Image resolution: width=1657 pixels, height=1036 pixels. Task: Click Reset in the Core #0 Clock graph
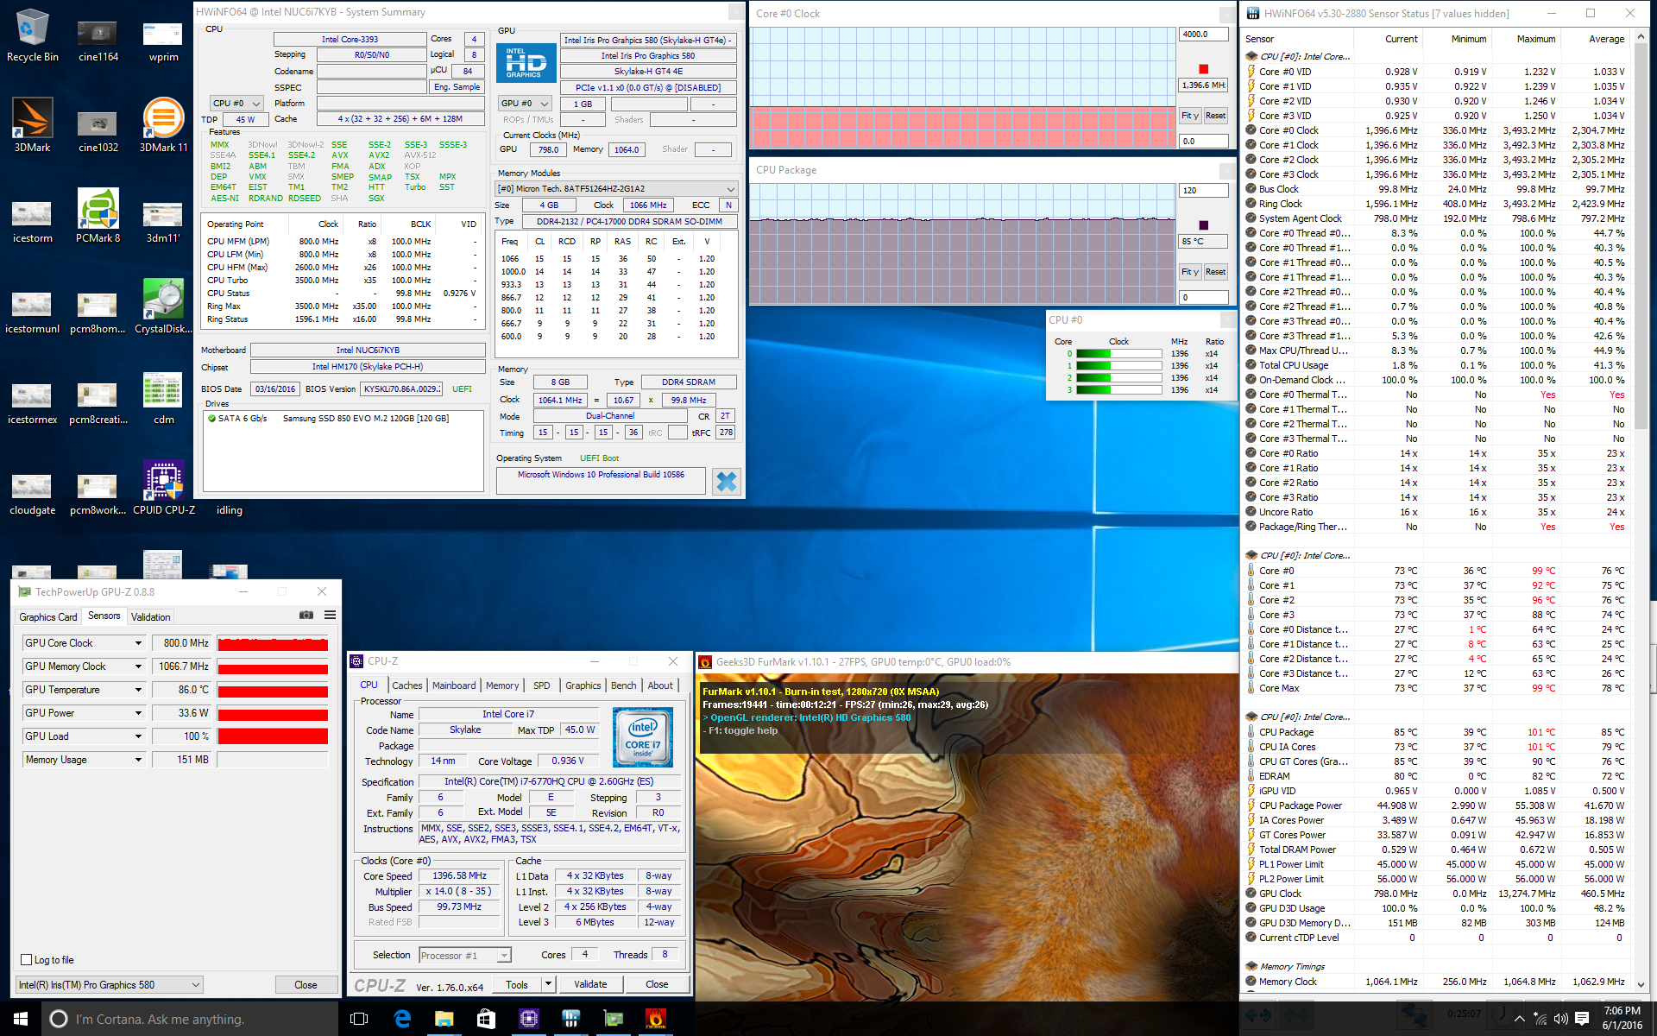[x=1215, y=116]
